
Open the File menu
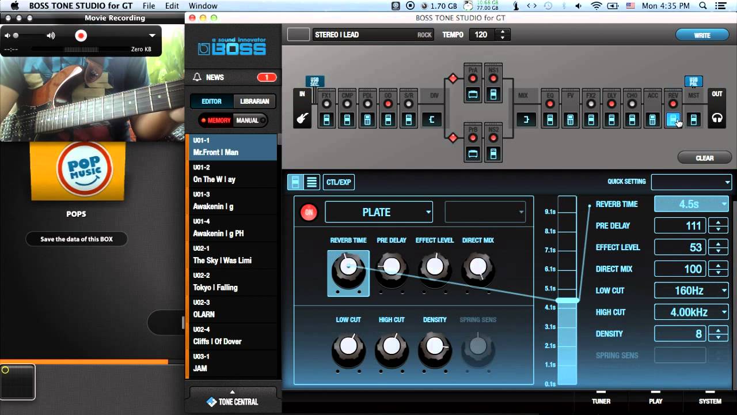click(149, 6)
